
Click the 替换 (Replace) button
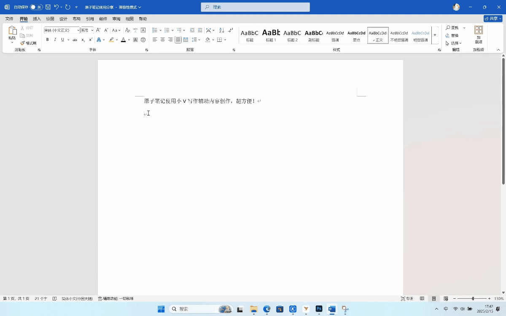(452, 35)
